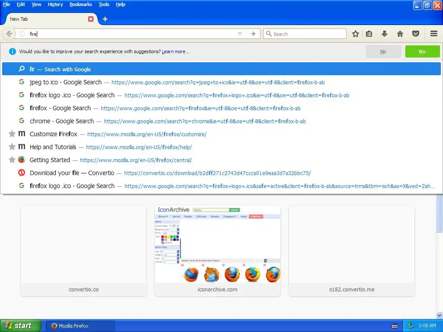Bookmark this page with the star icon
Image resolution: width=443 pixels, height=332 pixels.
point(356,34)
